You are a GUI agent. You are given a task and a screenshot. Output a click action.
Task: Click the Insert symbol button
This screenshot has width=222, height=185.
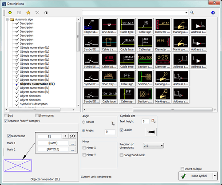coord(196,176)
